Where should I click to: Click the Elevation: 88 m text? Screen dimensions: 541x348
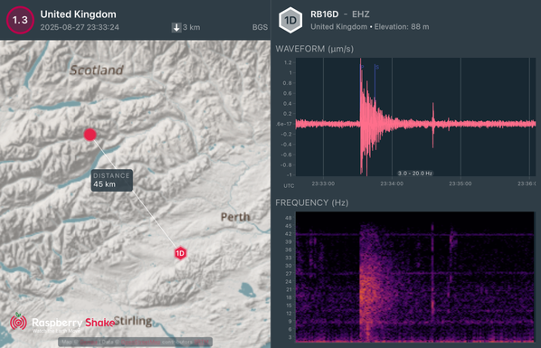402,26
